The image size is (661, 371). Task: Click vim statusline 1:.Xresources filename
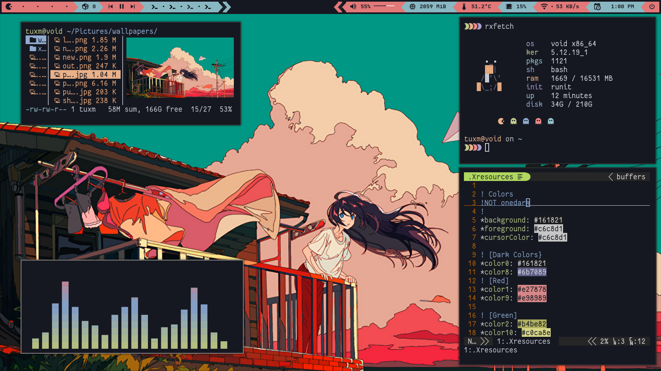[x=523, y=341]
